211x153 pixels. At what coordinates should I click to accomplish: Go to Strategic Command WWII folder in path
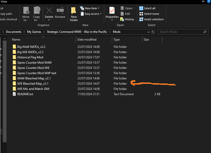pyautogui.click(x=77, y=32)
